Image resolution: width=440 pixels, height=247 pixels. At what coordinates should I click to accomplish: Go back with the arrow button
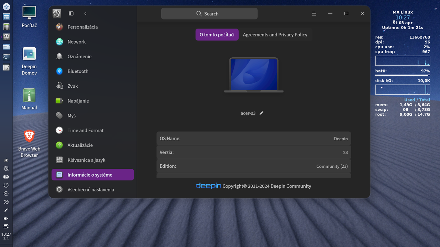[86, 13]
